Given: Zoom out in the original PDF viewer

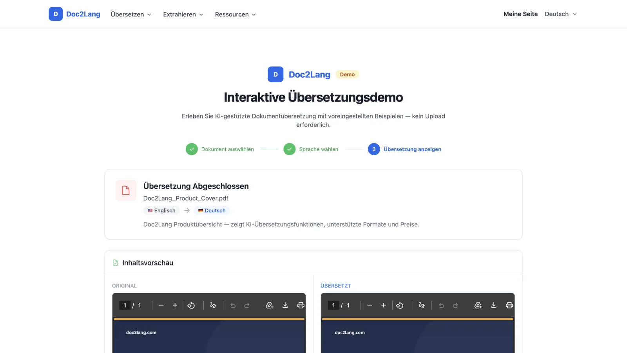Looking at the screenshot, I should coord(161,305).
